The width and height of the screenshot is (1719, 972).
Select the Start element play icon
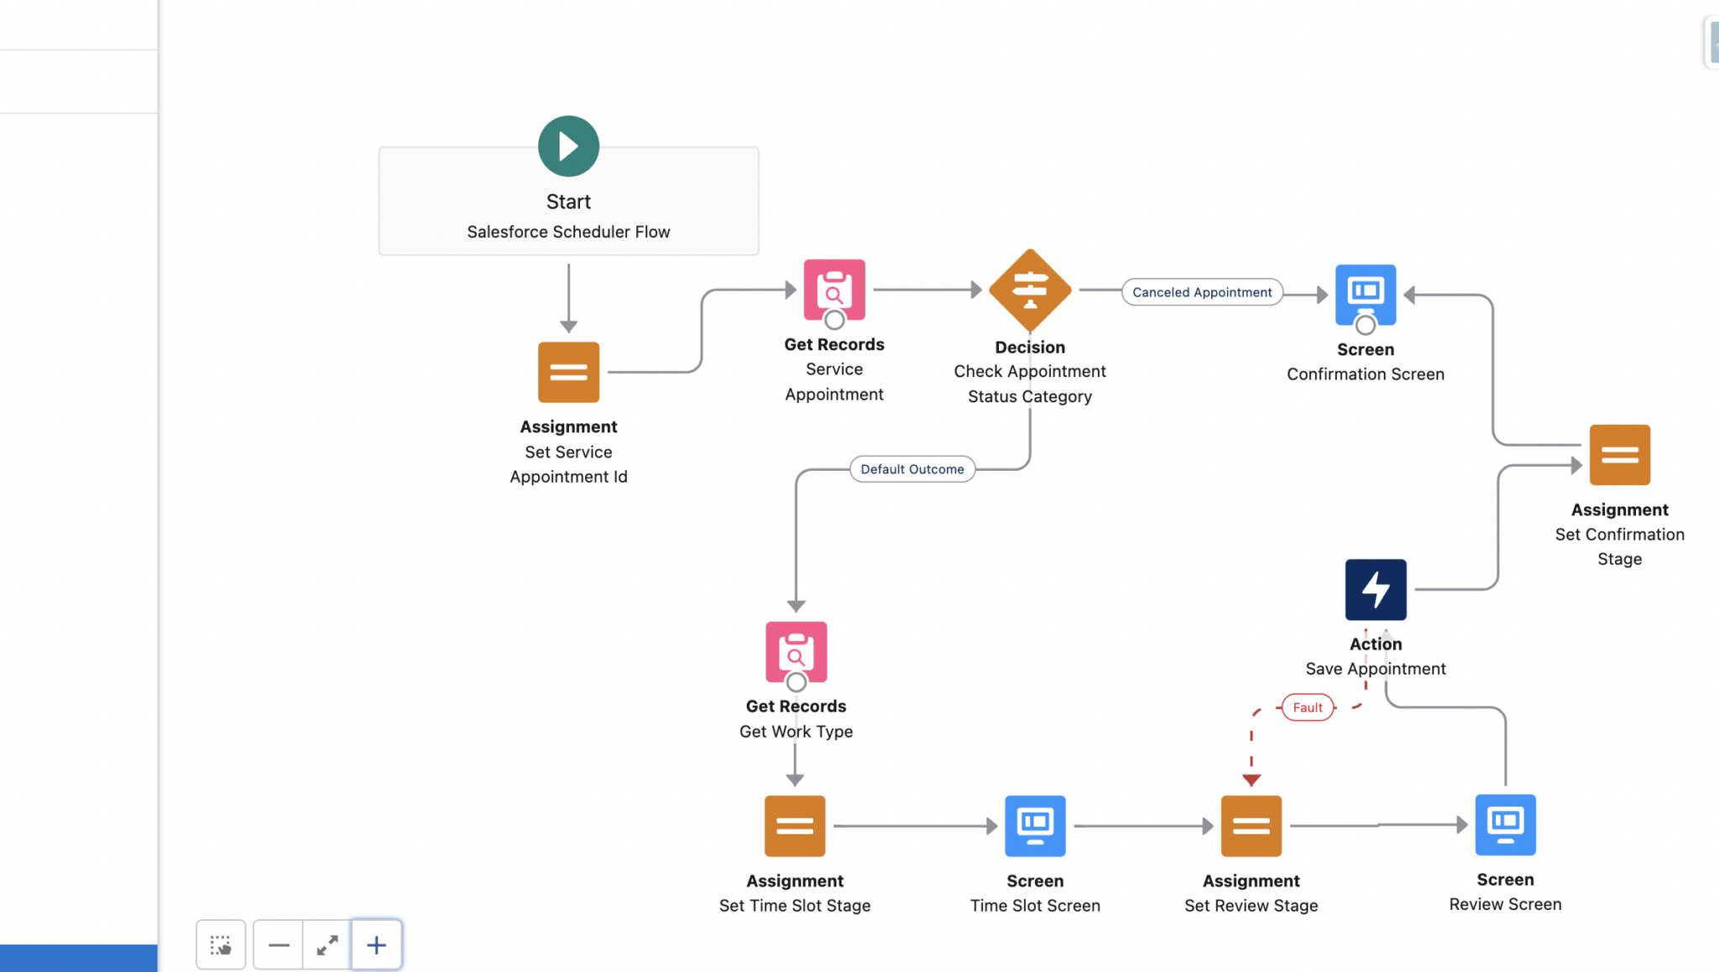568,146
